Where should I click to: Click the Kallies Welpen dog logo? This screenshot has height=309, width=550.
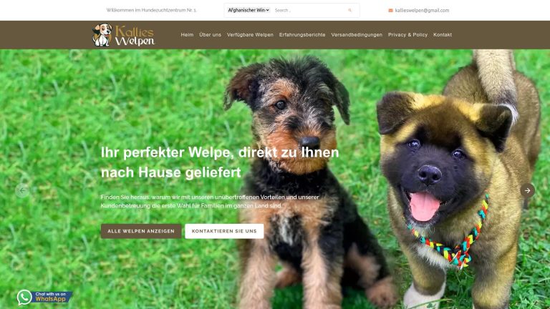[123, 35]
